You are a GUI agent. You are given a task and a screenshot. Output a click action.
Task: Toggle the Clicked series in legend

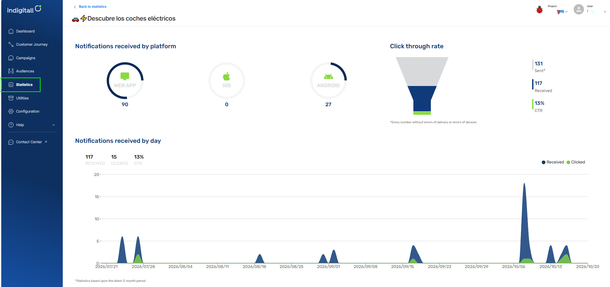(576, 162)
